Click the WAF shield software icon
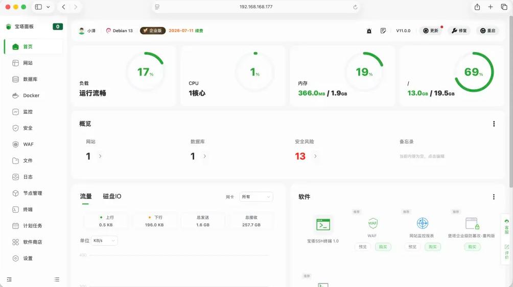Viewport: 513px width, 287px height. 372,223
